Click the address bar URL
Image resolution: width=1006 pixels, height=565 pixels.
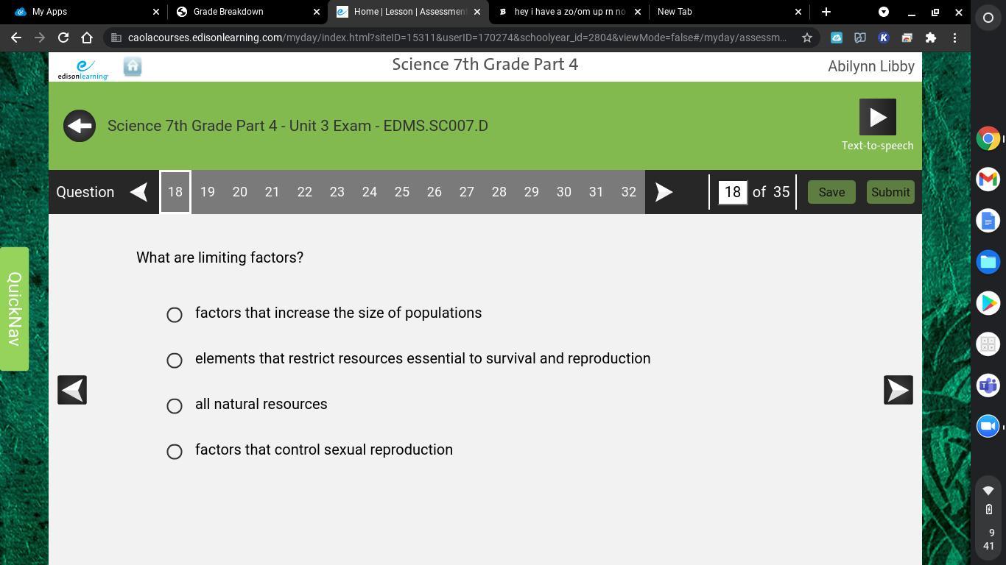pyautogui.click(x=457, y=38)
